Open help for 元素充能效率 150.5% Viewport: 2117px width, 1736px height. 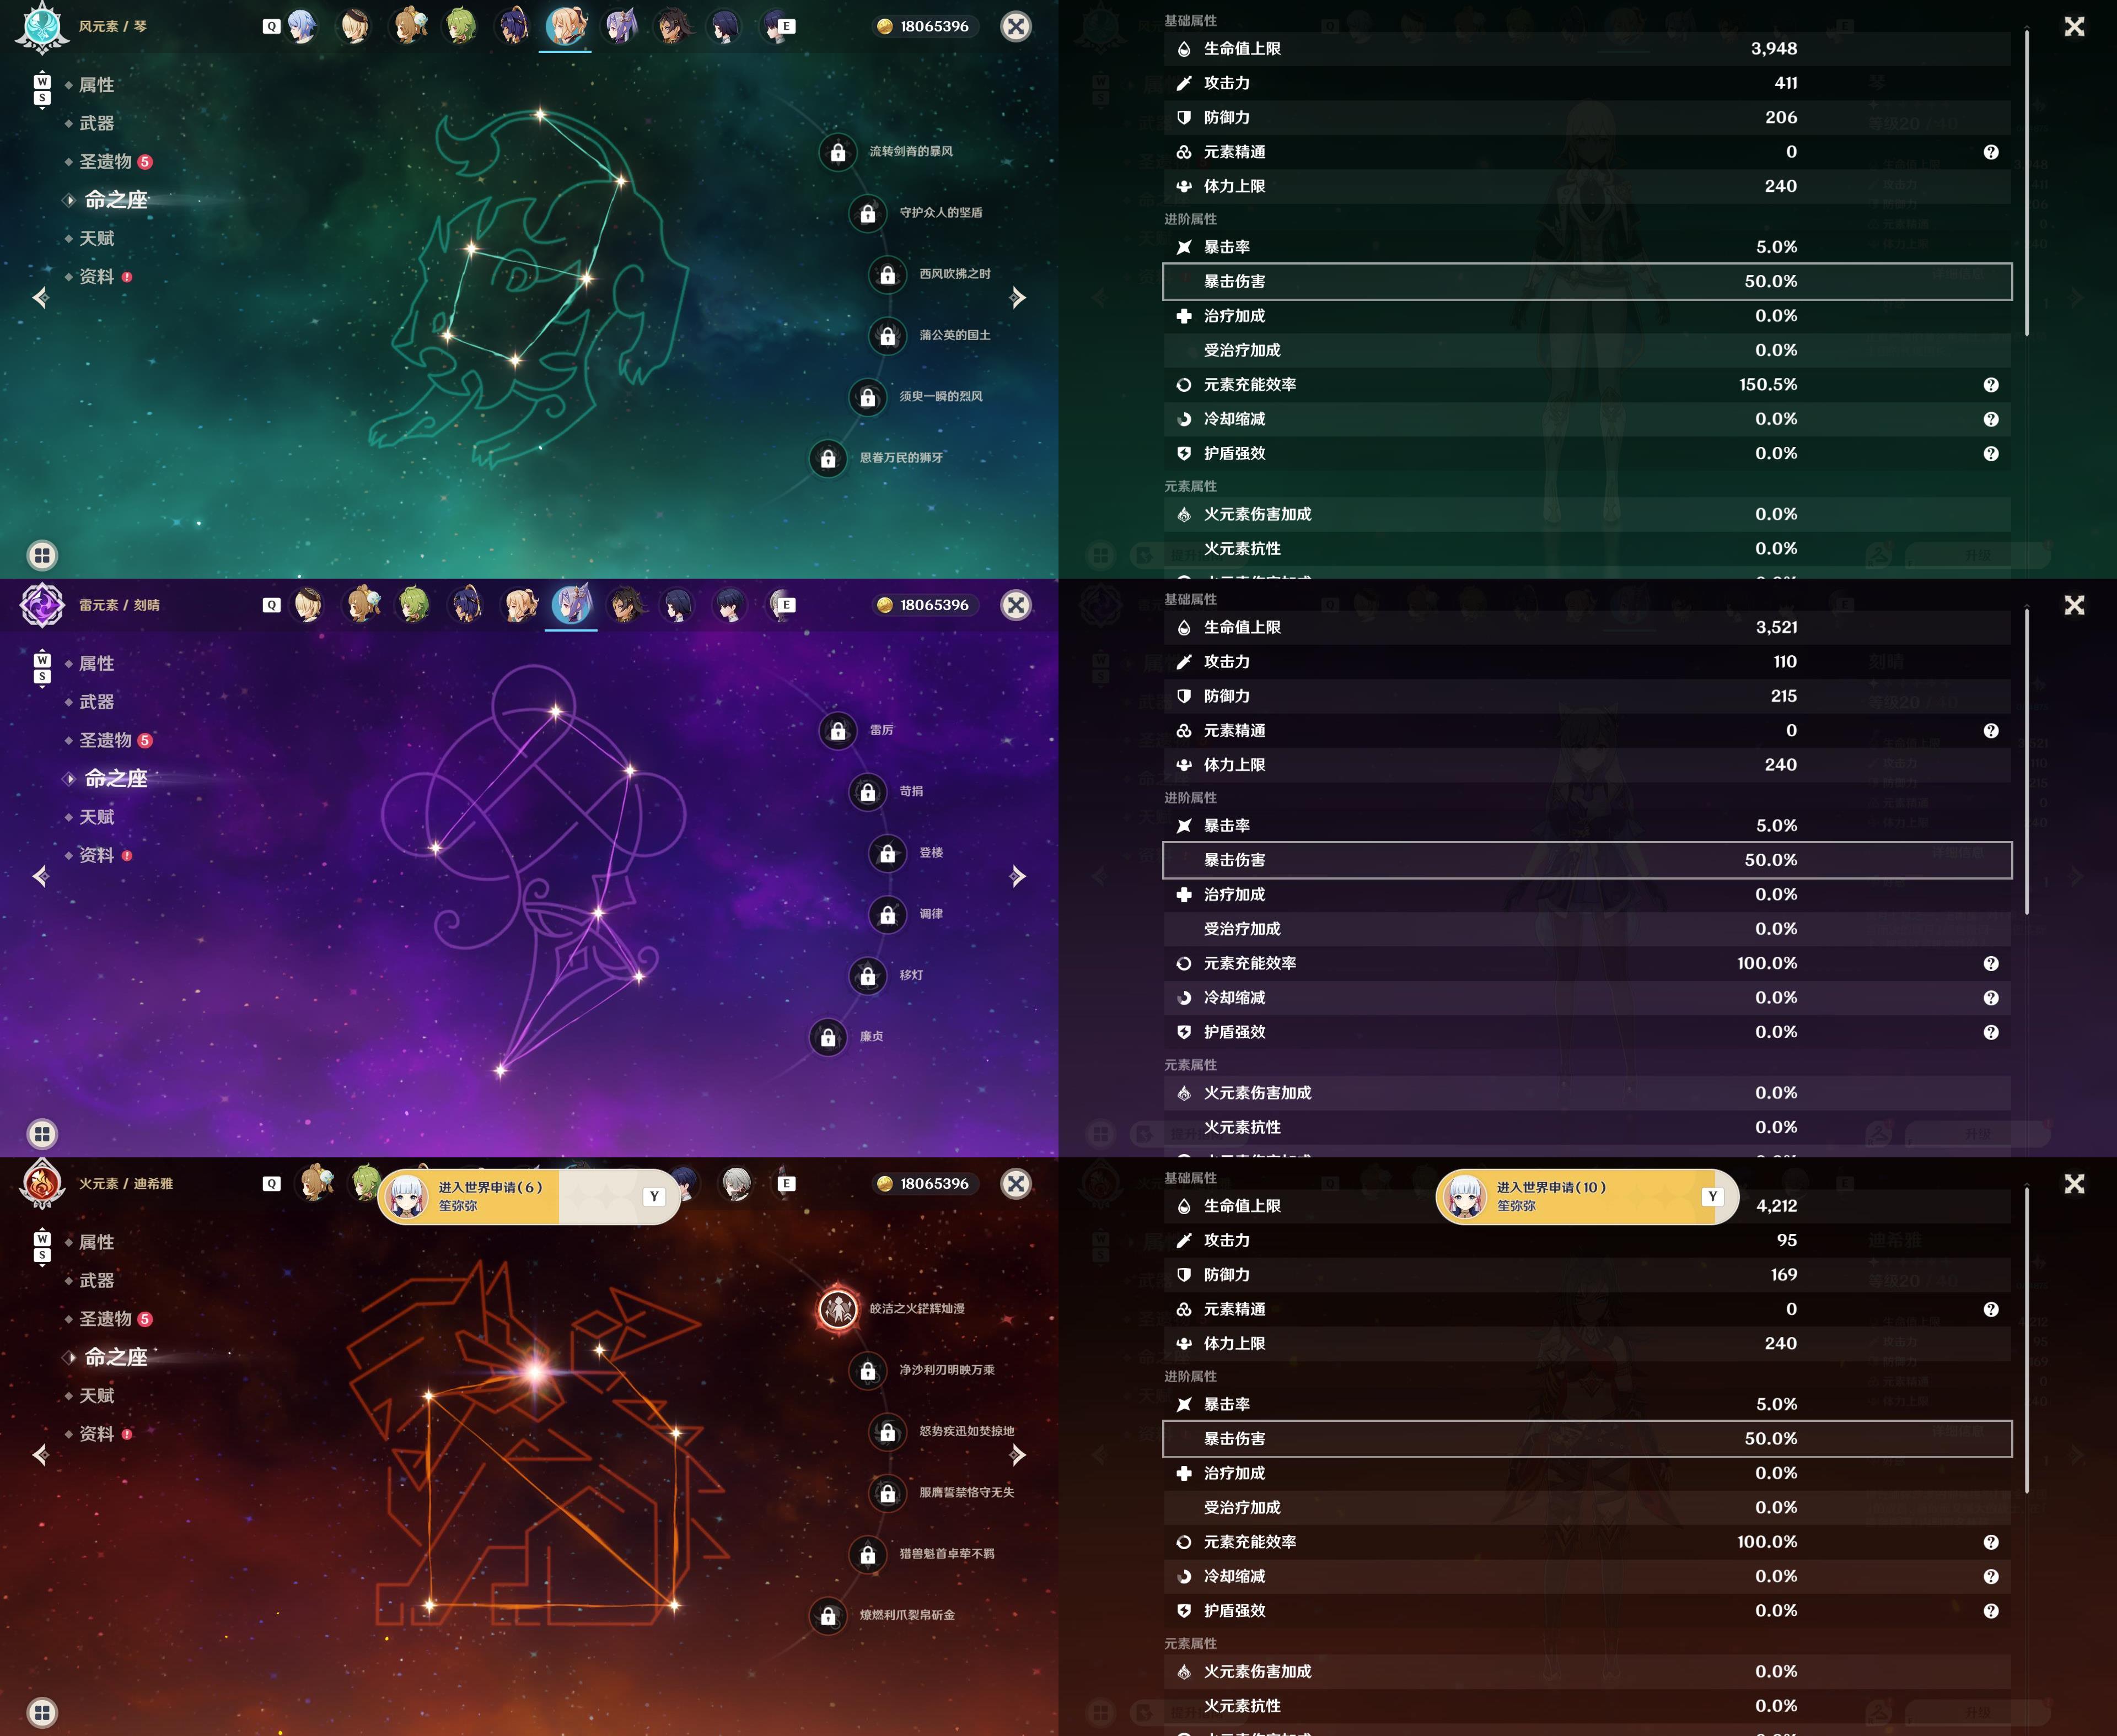coord(1991,385)
